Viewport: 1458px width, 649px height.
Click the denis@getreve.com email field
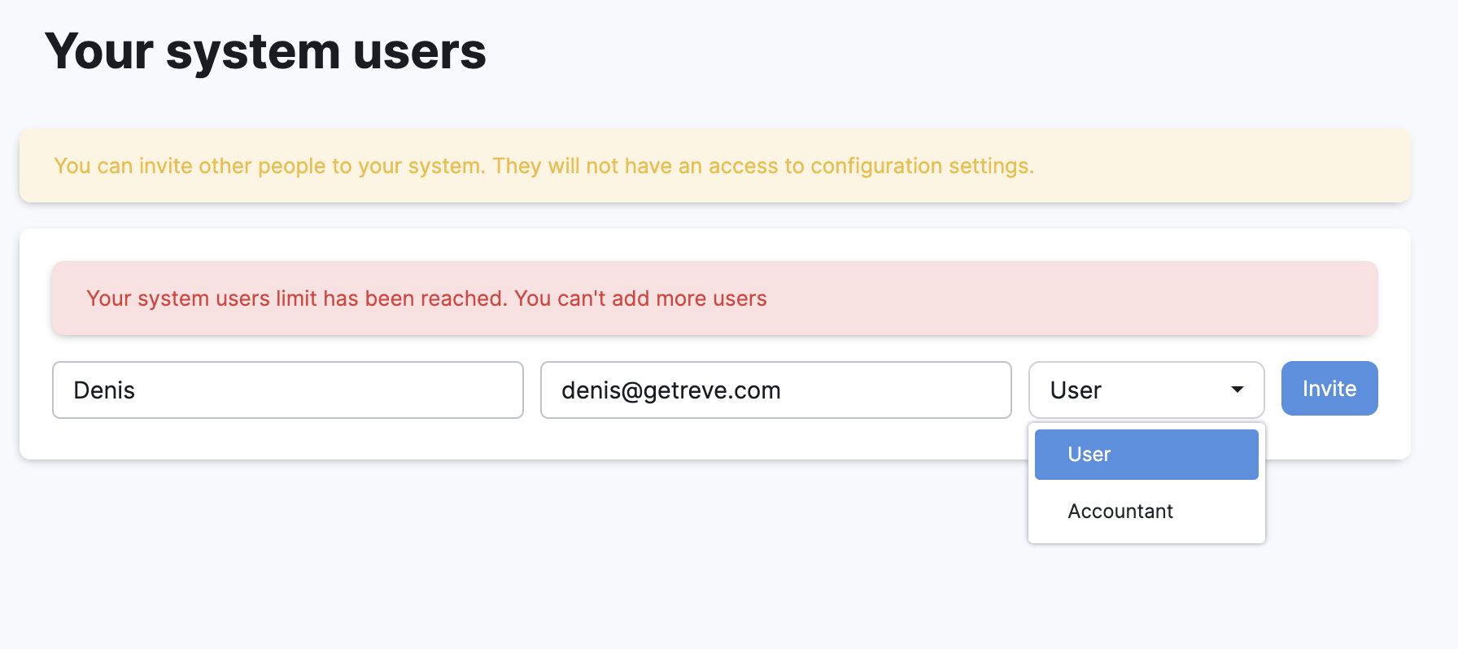pyautogui.click(x=775, y=390)
